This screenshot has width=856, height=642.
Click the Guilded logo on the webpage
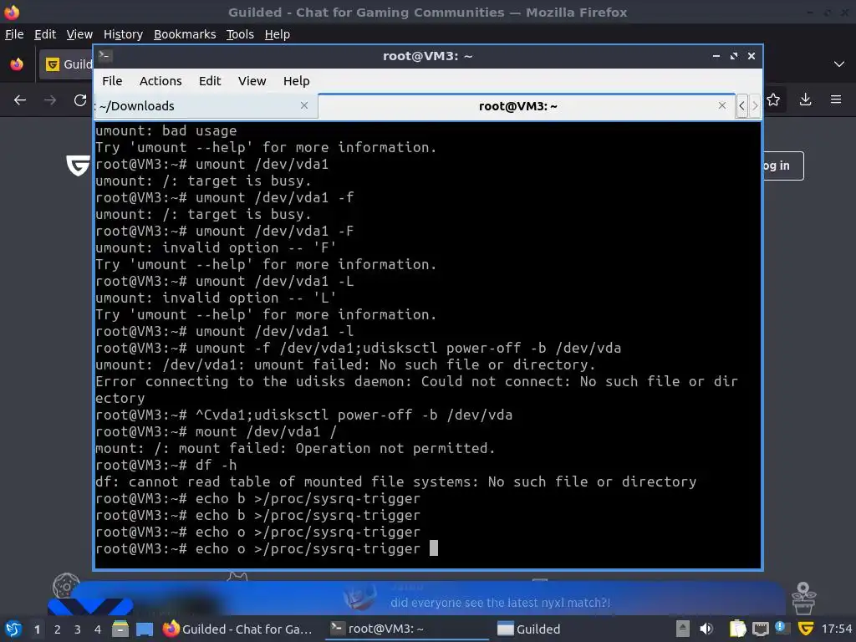tap(78, 166)
